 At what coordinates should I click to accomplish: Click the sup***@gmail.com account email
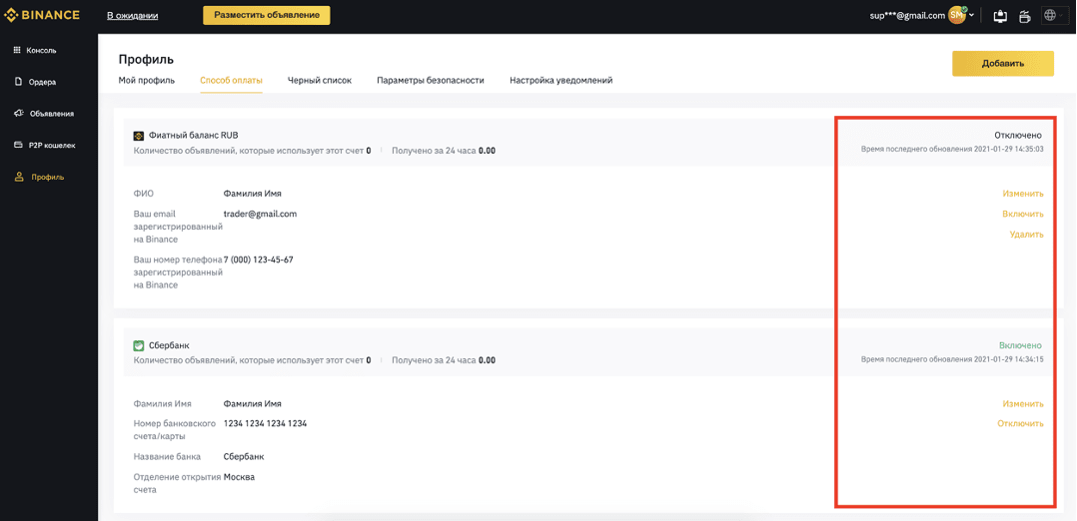coord(907,15)
